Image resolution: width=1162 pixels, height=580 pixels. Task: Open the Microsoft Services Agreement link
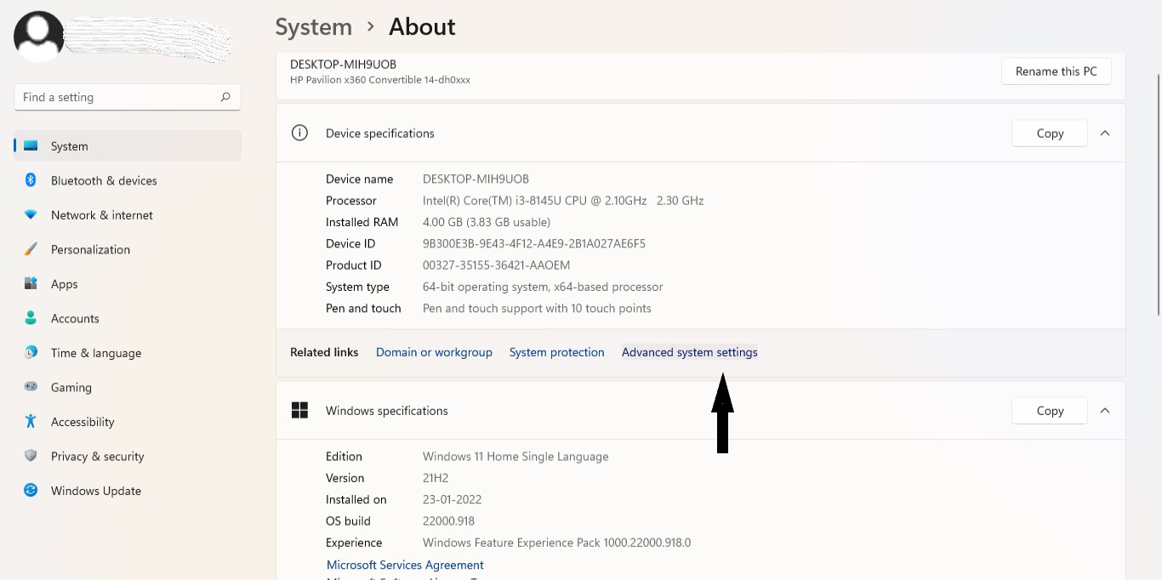405,565
